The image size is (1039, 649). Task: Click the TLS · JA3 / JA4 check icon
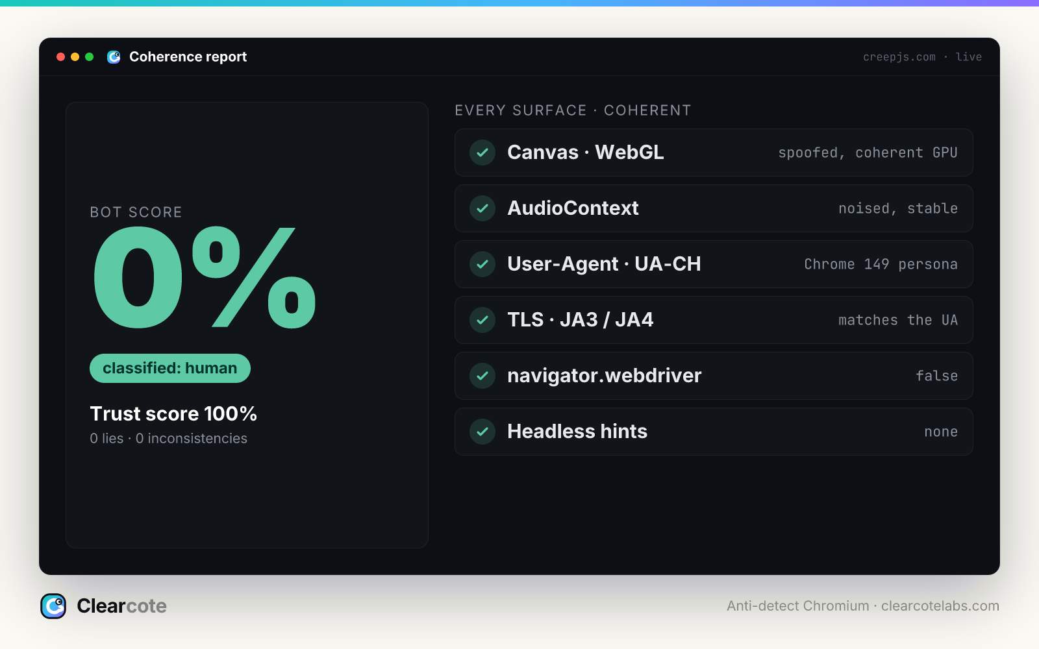(482, 320)
